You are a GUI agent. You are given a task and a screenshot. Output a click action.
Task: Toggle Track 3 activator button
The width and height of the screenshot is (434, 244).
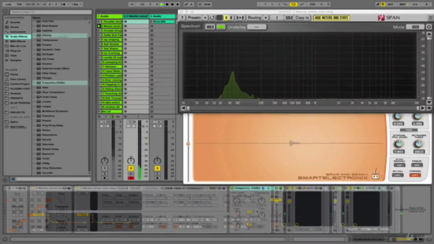click(157, 168)
